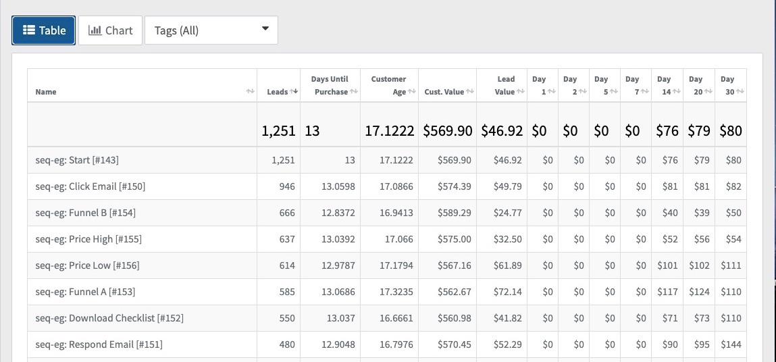Select row 'seq-eg: Price Low [#156]'
The image size is (776, 362).
click(386, 265)
